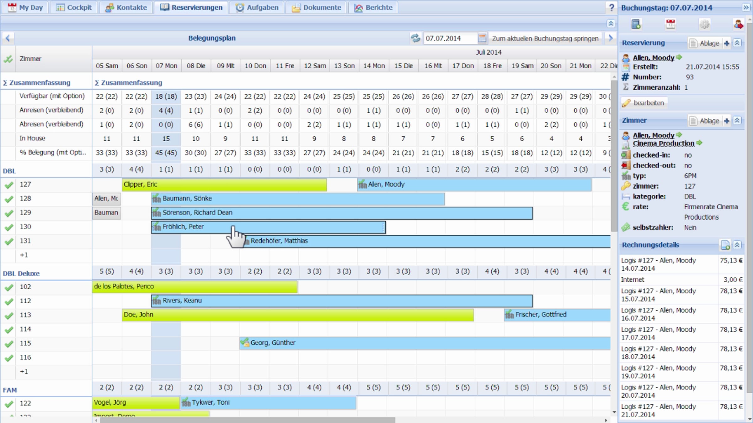Click the calendar icon in booking-day panel
Screen dimensions: 753x423
click(x=670, y=24)
